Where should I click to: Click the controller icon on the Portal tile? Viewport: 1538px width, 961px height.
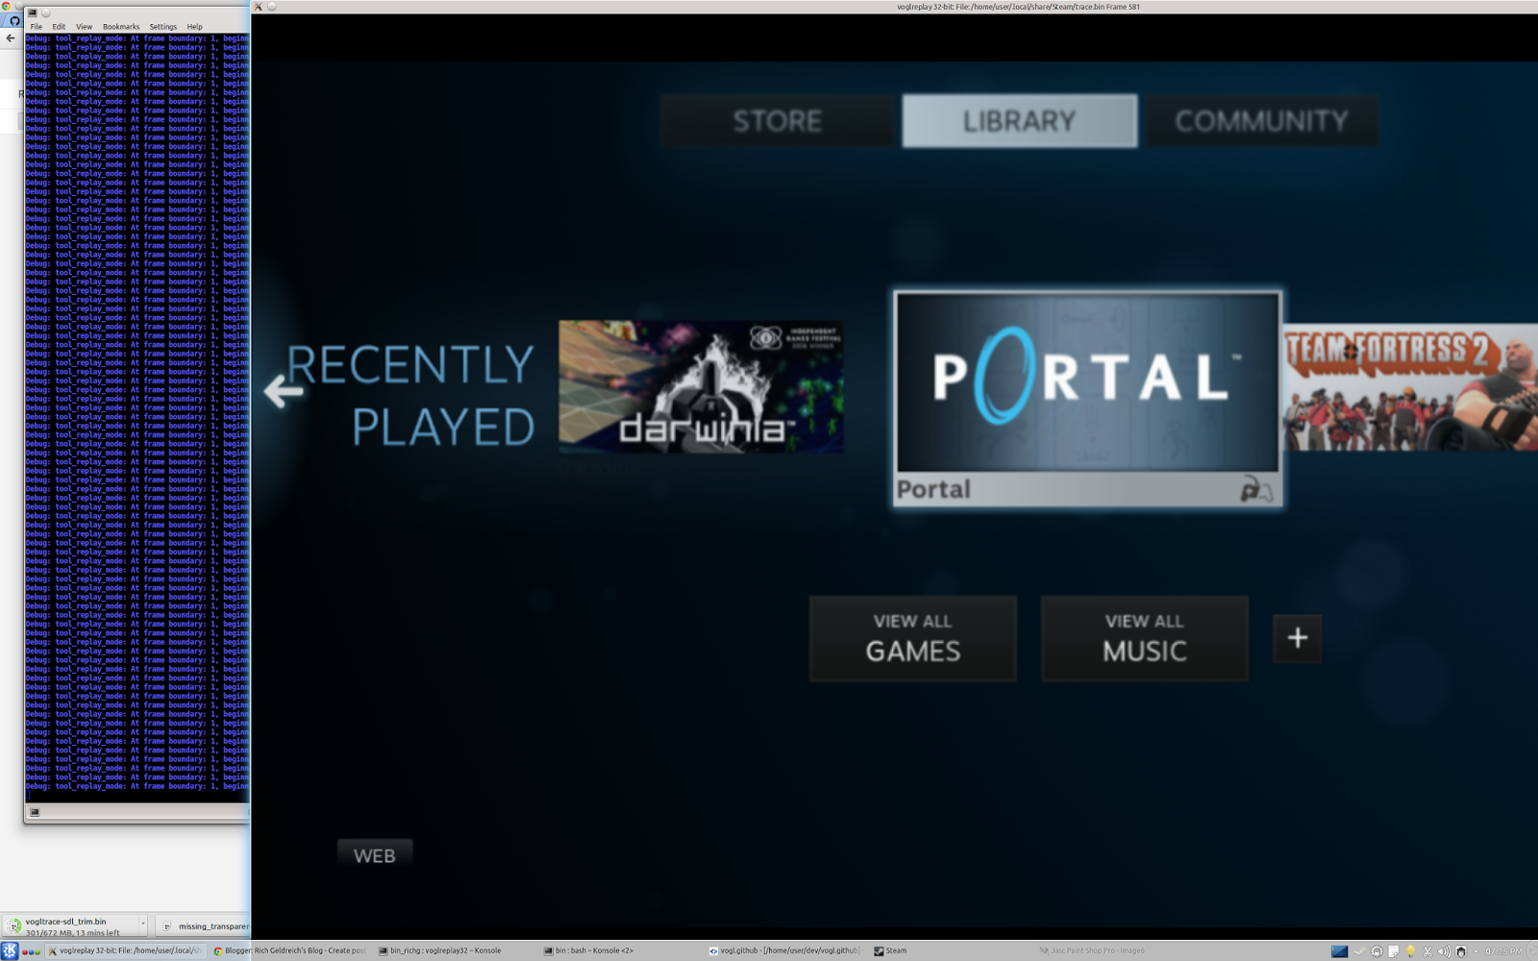pyautogui.click(x=1255, y=489)
